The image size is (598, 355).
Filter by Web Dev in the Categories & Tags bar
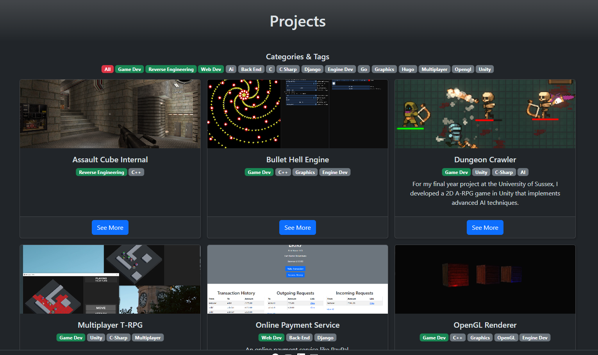click(211, 69)
